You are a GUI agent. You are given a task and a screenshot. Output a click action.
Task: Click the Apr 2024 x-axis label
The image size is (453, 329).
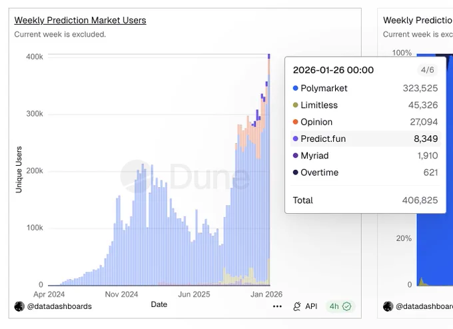pos(49,294)
